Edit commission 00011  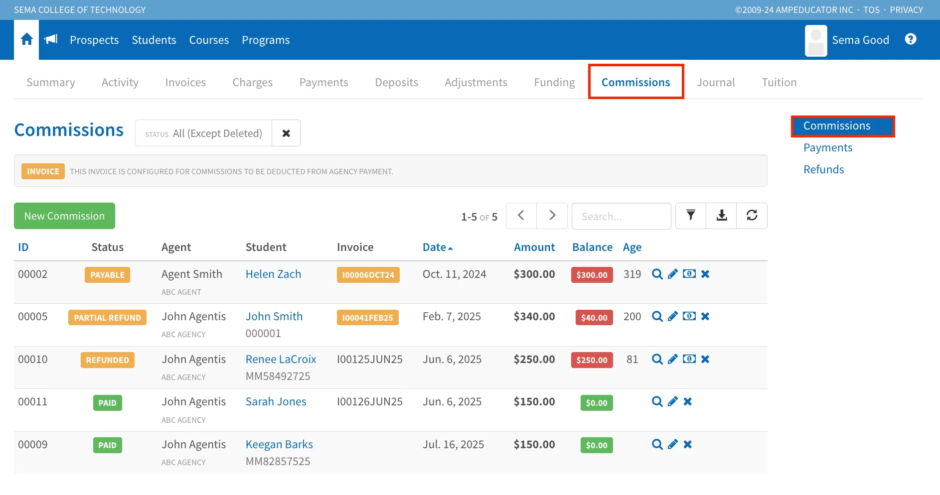click(673, 401)
